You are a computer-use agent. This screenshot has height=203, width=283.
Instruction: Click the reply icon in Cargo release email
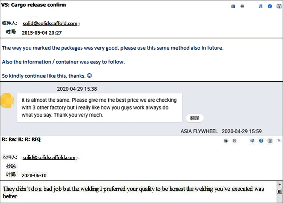click(234, 6)
